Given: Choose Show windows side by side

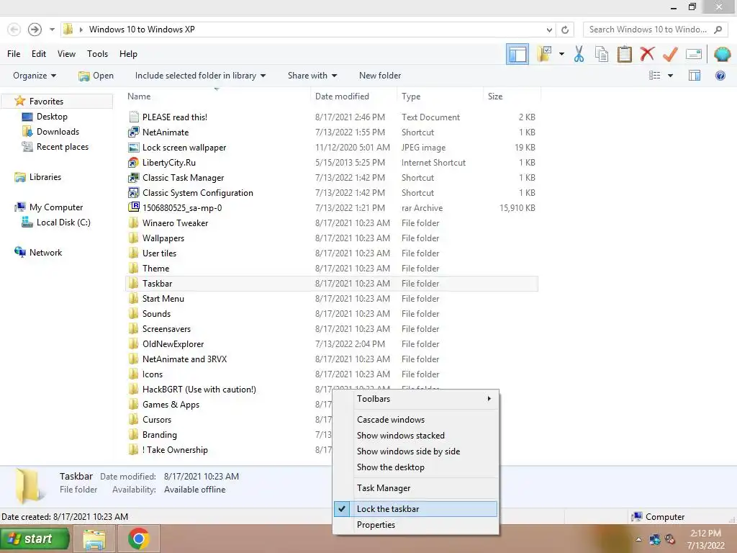Looking at the screenshot, I should [415, 451].
